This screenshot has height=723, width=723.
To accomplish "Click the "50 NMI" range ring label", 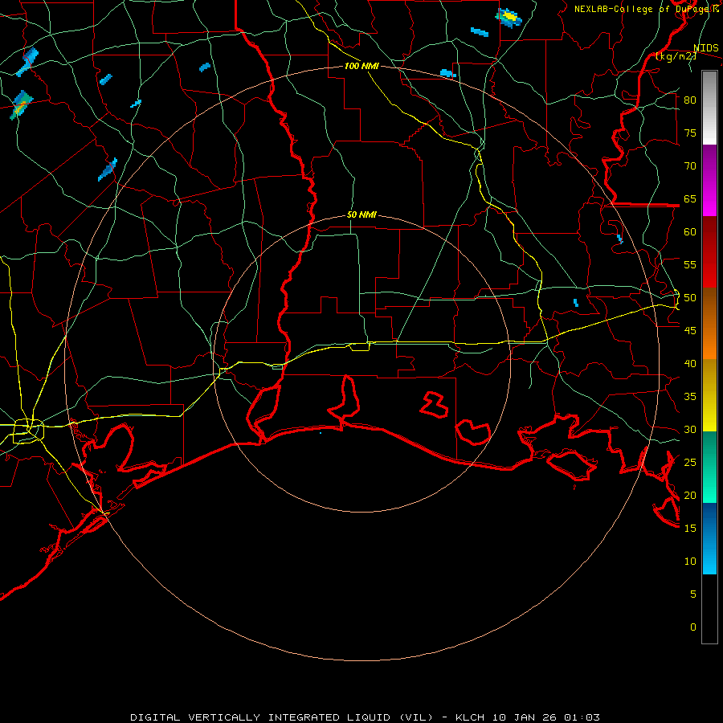I will coord(361,214).
